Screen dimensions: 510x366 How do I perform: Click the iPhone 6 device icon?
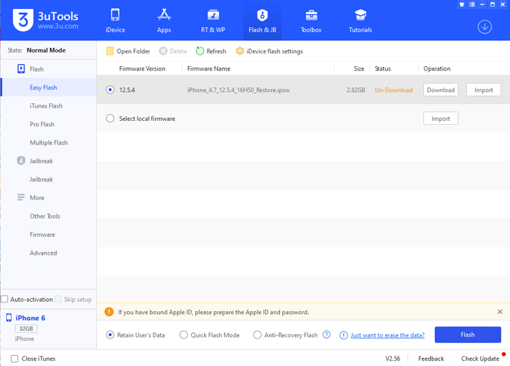point(9,318)
